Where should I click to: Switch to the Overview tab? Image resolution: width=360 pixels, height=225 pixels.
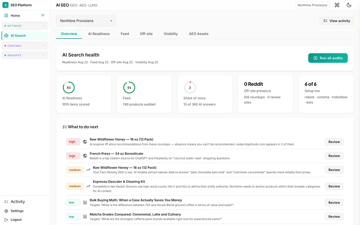[69, 34]
